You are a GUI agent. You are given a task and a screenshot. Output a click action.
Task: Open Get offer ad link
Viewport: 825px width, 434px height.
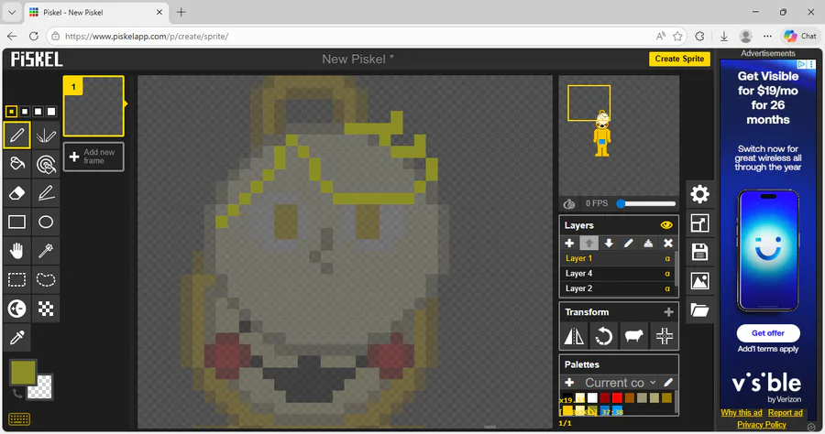click(x=768, y=333)
